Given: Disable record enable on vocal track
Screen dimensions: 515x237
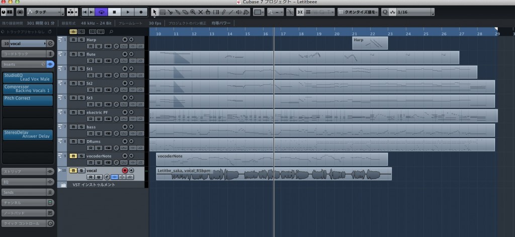Looking at the screenshot, I should 125,170.
